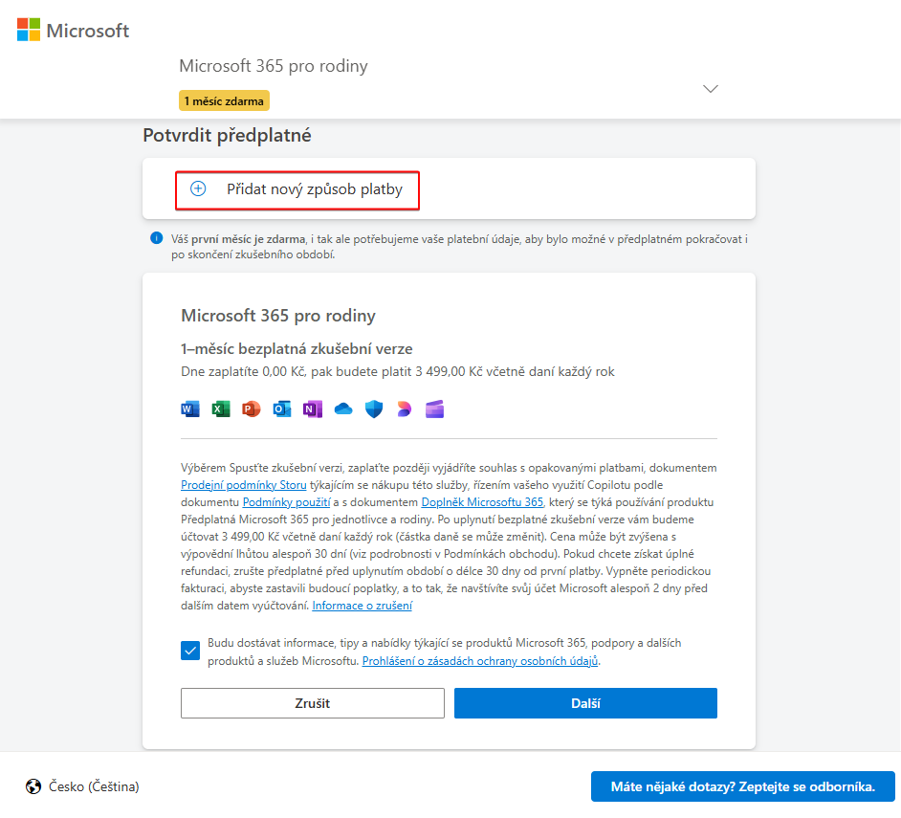Click the Outlook app icon
Screen dimensions: 901x818
pos(282,409)
